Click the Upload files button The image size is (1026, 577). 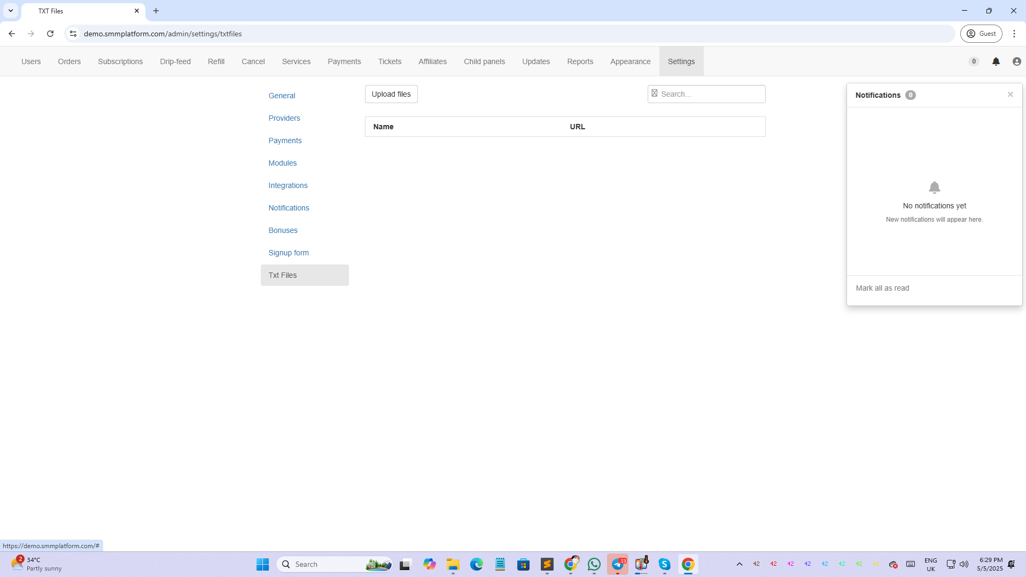point(391,94)
